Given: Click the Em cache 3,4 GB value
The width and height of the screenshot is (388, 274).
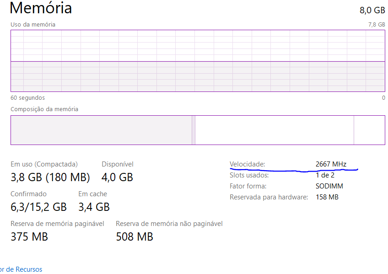Looking at the screenshot, I should [94, 207].
